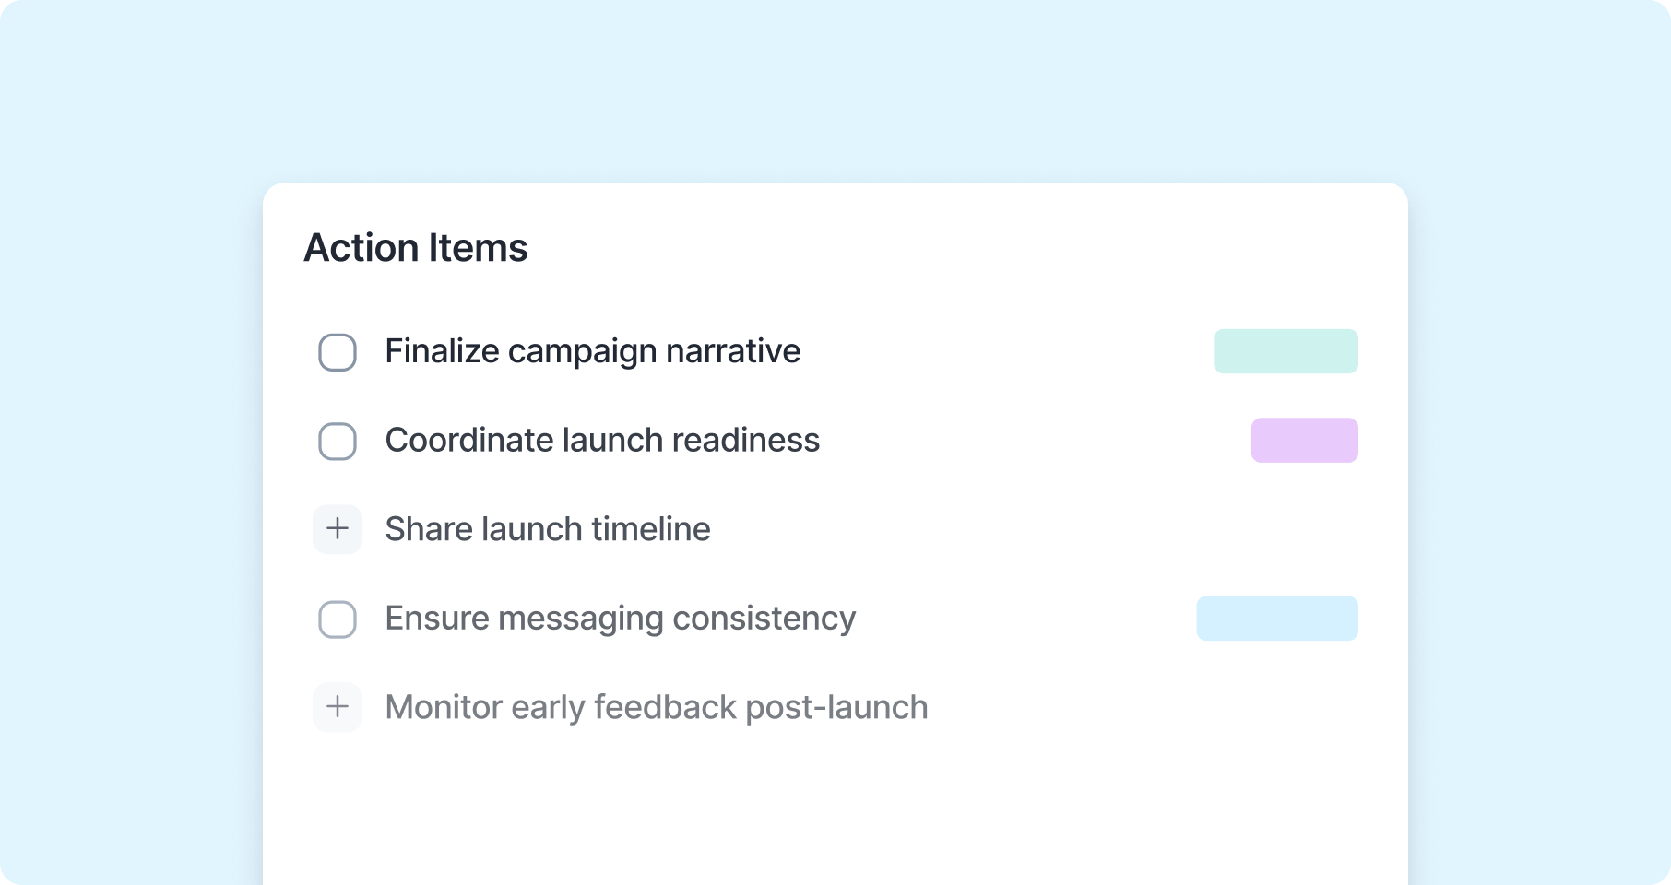
Task: Click the Share launch timeline suggestion text
Action: click(x=548, y=529)
